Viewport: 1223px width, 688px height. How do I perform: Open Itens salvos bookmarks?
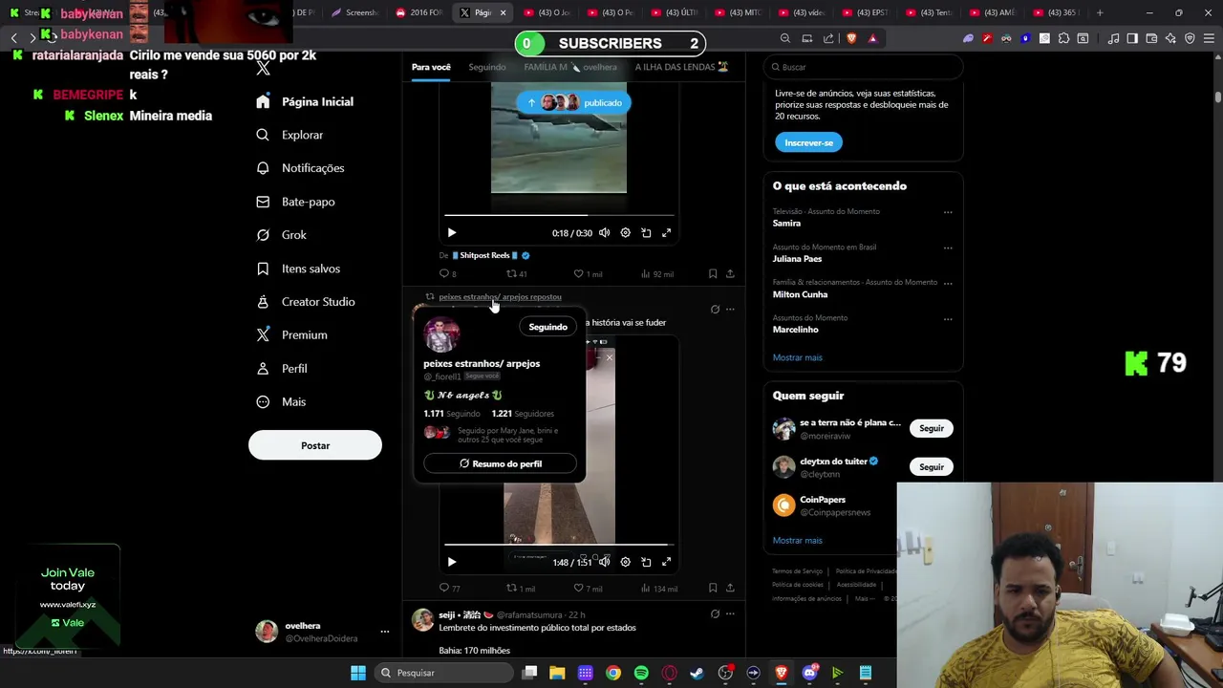click(x=298, y=269)
